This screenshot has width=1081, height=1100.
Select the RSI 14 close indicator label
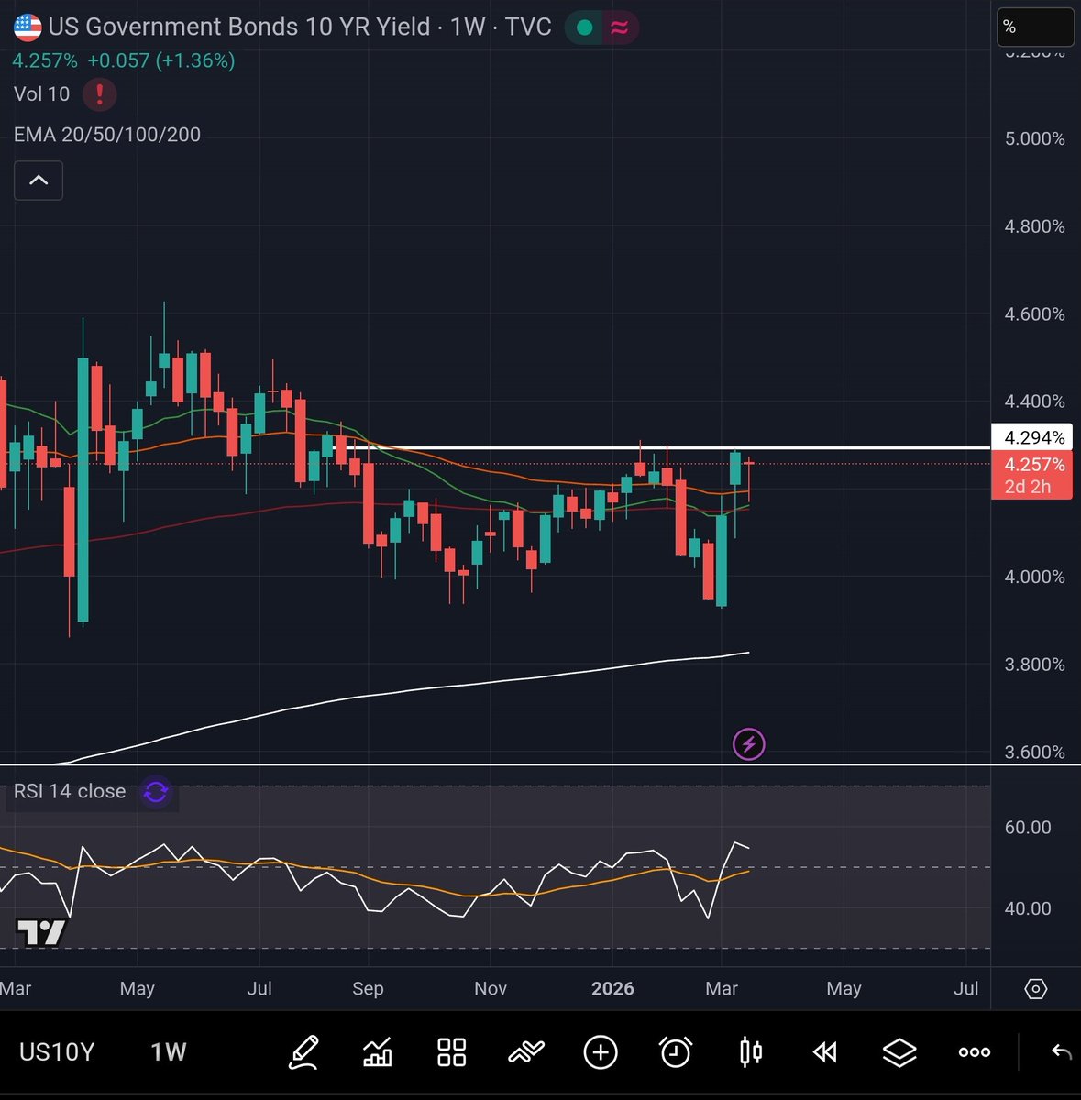tap(70, 791)
